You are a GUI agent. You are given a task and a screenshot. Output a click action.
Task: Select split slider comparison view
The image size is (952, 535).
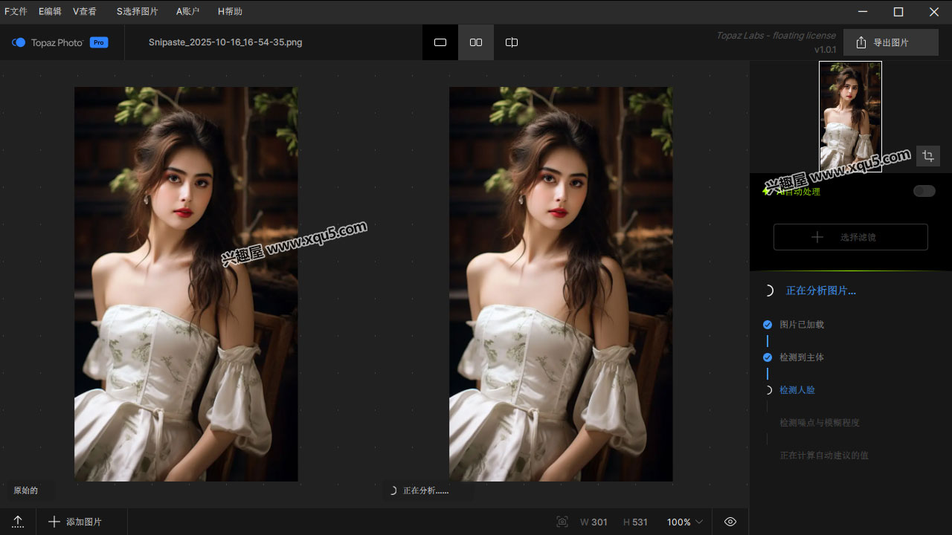pos(512,42)
